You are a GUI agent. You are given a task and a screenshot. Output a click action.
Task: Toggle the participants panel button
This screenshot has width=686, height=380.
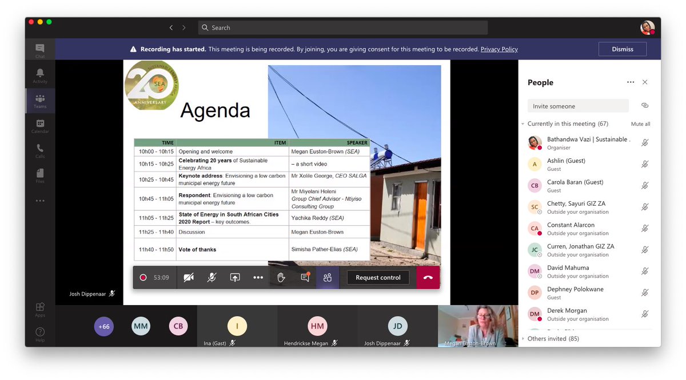click(x=328, y=277)
